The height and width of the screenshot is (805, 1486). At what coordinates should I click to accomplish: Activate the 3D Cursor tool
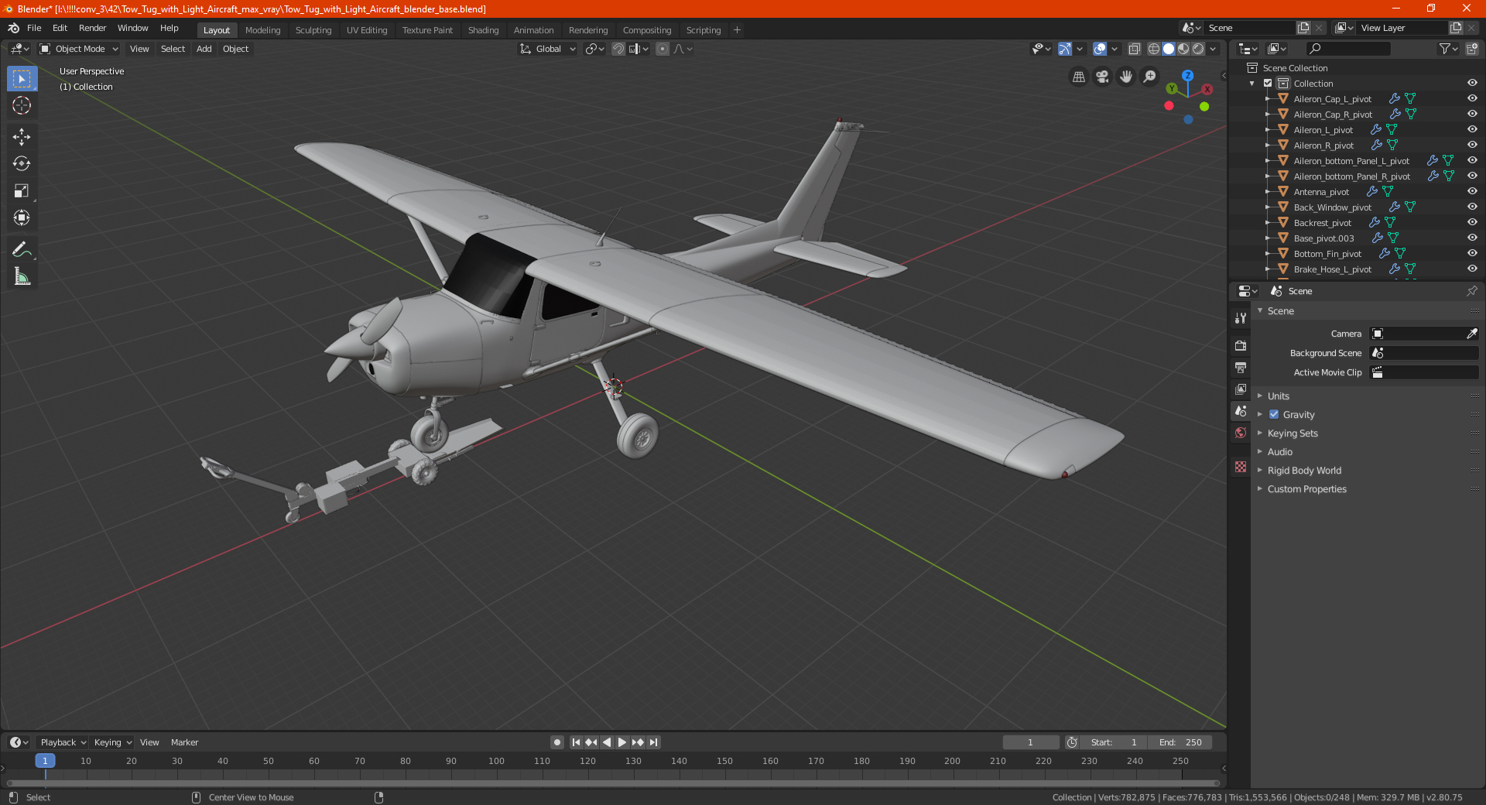22,105
